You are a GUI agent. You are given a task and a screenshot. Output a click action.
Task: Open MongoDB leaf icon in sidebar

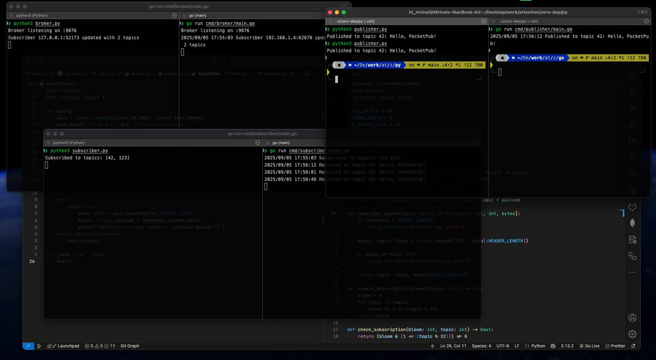[x=632, y=223]
